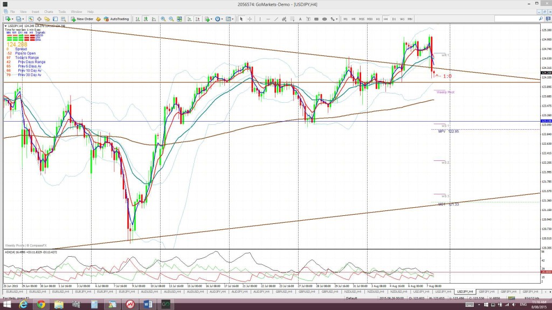Viewport: 552px width, 310px height.
Task: Select the horizontal line drawing tool
Action: click(268, 19)
